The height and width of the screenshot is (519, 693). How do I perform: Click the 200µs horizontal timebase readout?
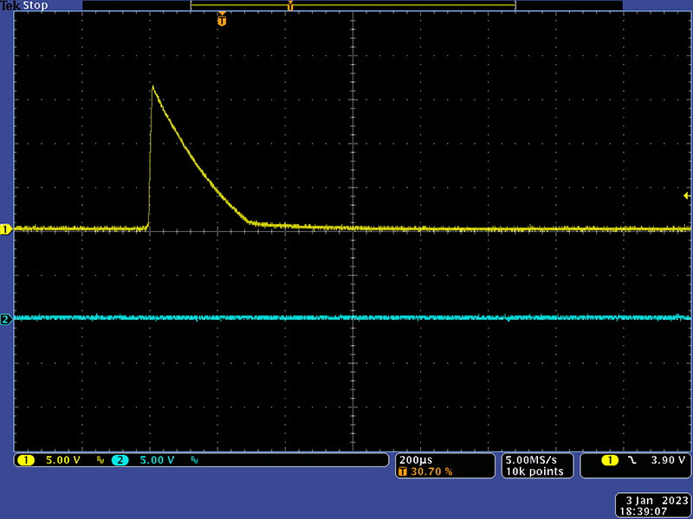pyautogui.click(x=413, y=459)
